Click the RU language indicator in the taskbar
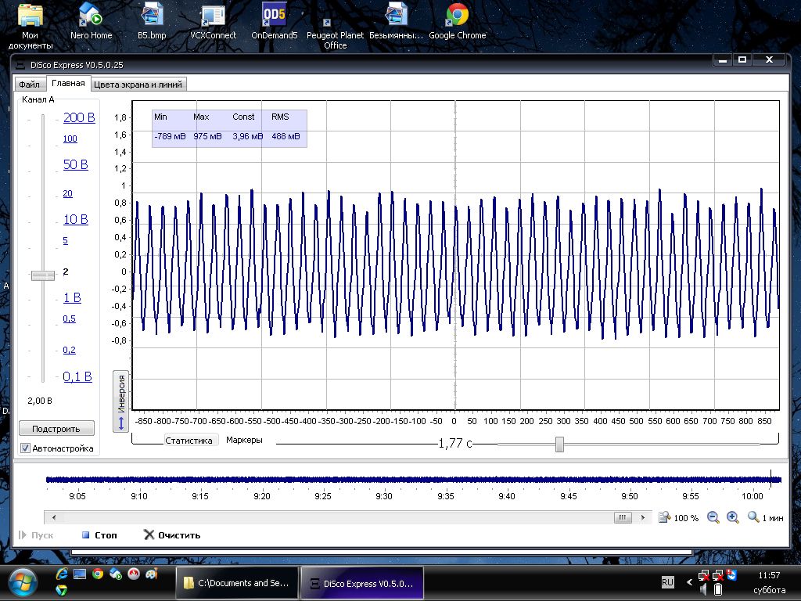 pyautogui.click(x=667, y=582)
